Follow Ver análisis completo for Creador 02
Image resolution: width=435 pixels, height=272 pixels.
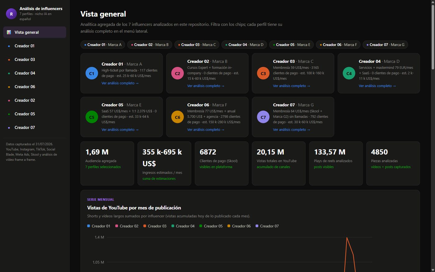(206, 86)
